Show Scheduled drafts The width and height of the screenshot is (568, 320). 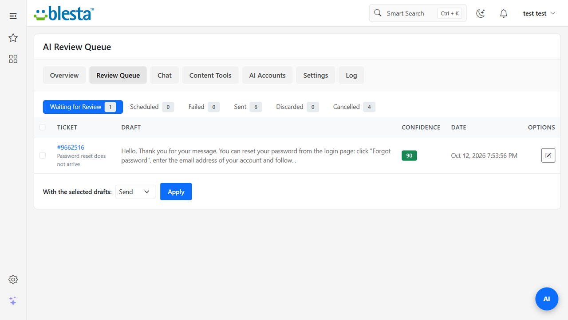[152, 107]
